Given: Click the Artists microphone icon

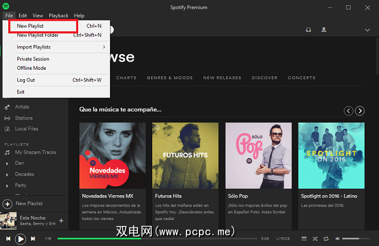Looking at the screenshot, I should click(7, 107).
